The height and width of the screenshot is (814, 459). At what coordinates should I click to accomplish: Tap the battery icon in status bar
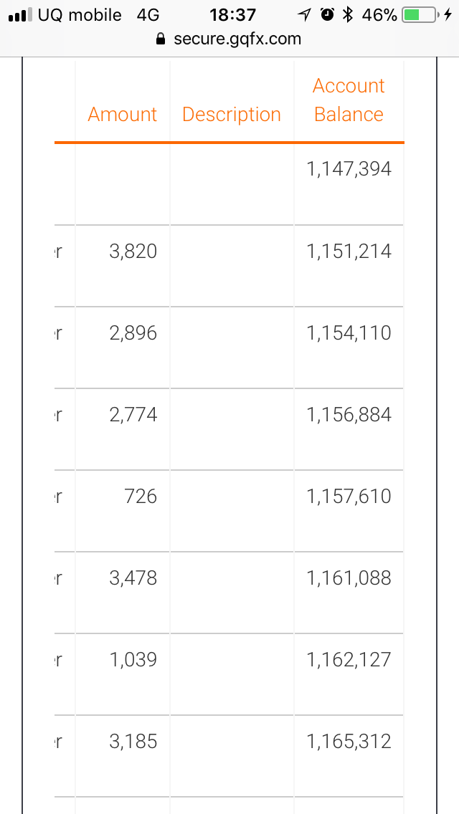click(x=420, y=14)
